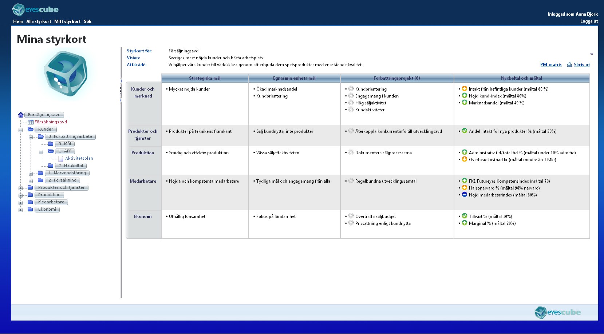Open the Mitt styrkort menu item
This screenshot has width=604, height=334.
(67, 21)
